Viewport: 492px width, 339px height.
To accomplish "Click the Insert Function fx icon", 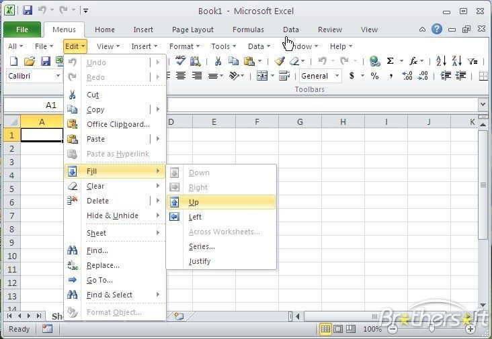I will point(413,61).
